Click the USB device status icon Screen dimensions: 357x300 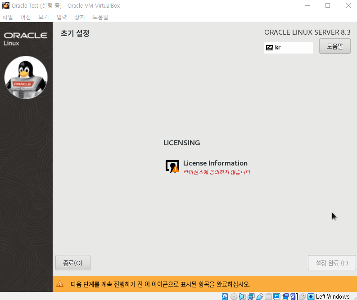(260, 296)
